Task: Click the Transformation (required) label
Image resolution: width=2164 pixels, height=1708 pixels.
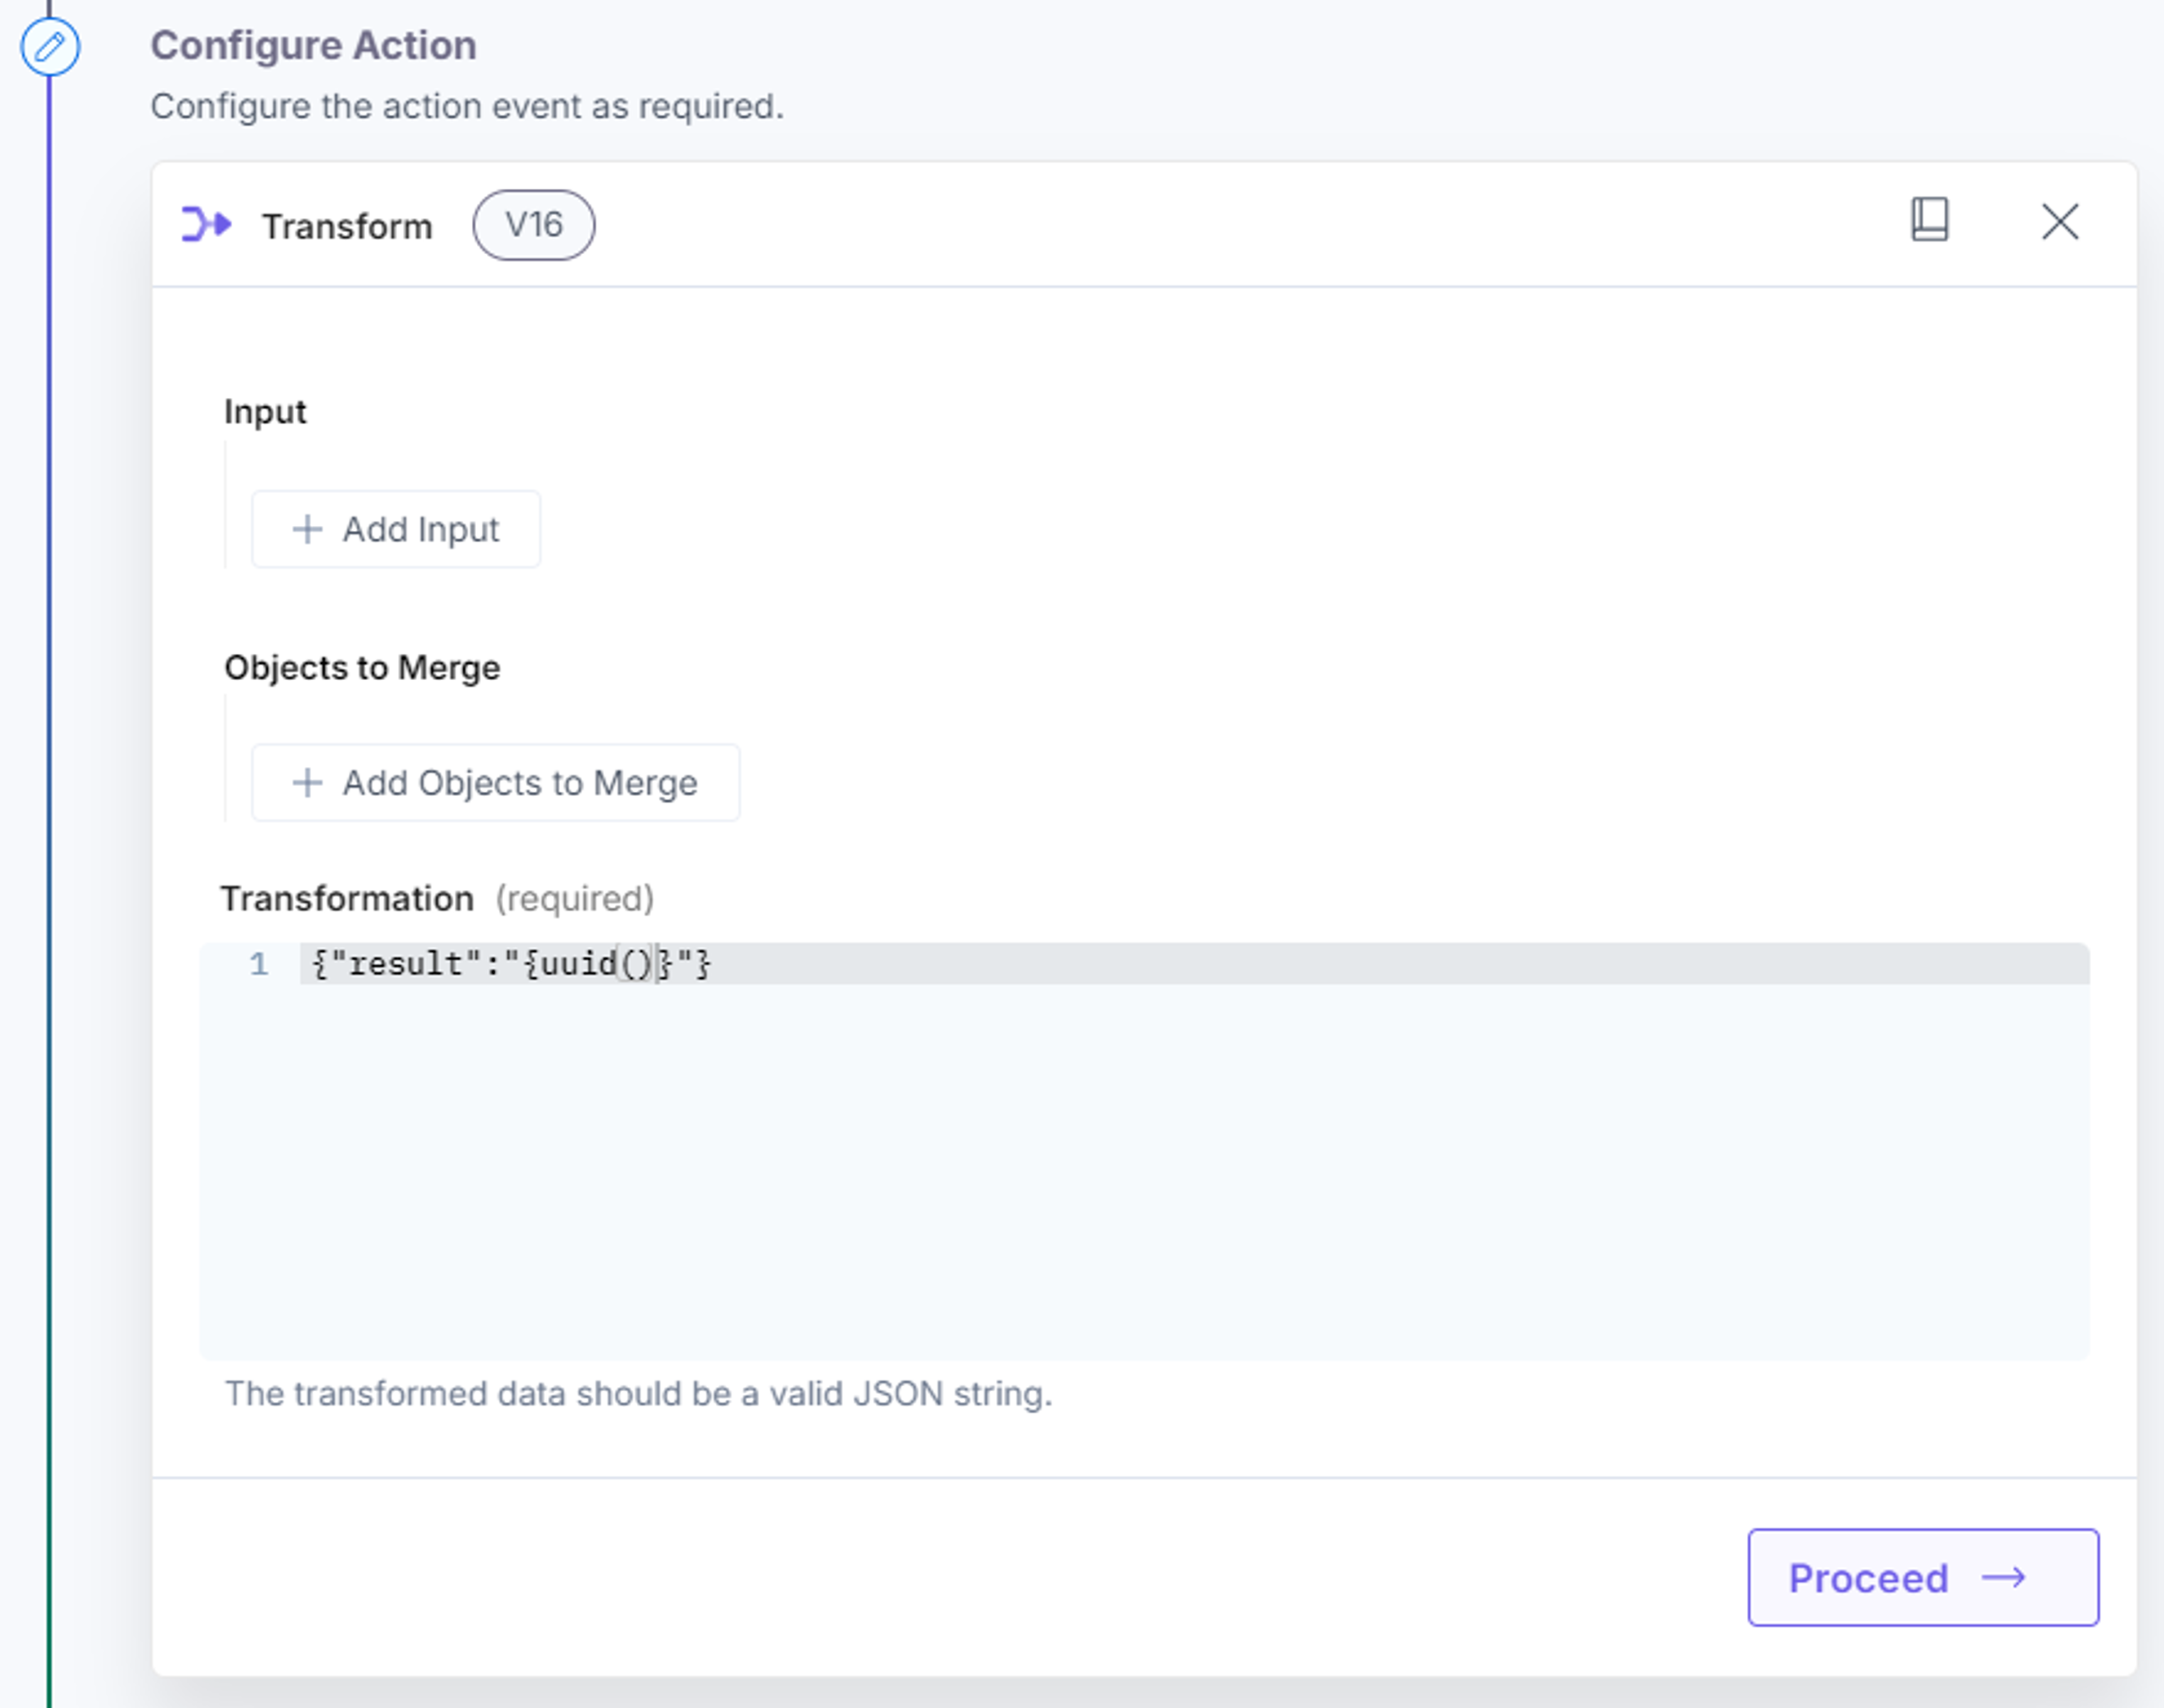Action: [x=437, y=899]
